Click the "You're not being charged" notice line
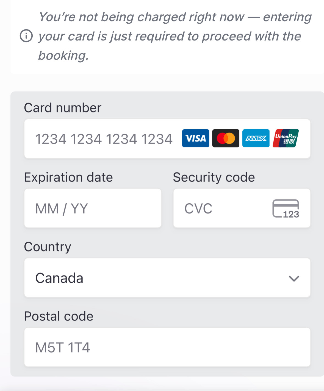This screenshot has width=324, height=391. click(x=175, y=17)
